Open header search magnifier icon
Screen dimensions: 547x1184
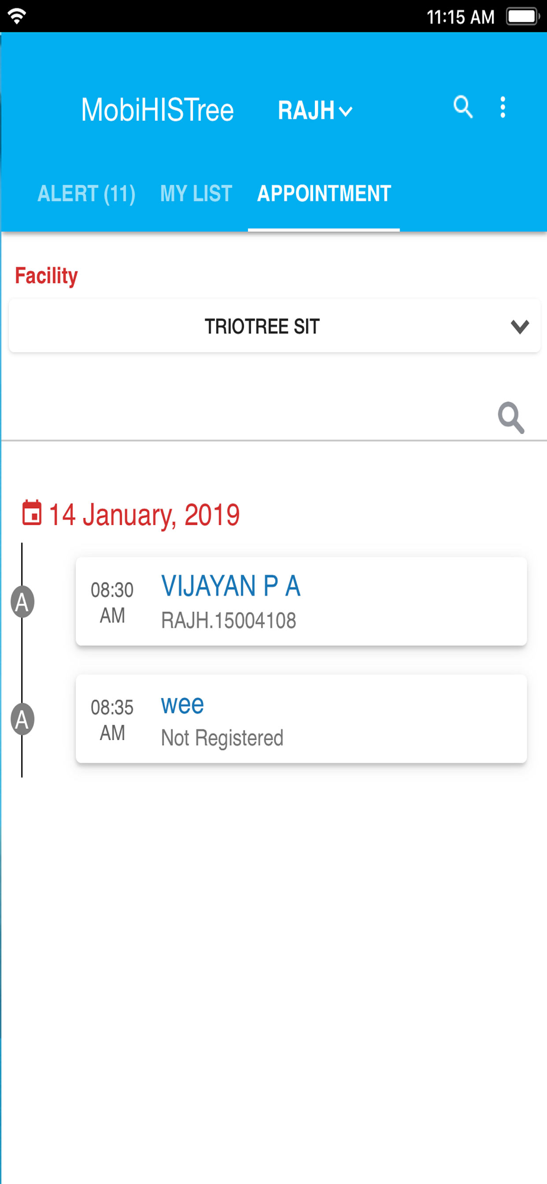click(x=463, y=107)
